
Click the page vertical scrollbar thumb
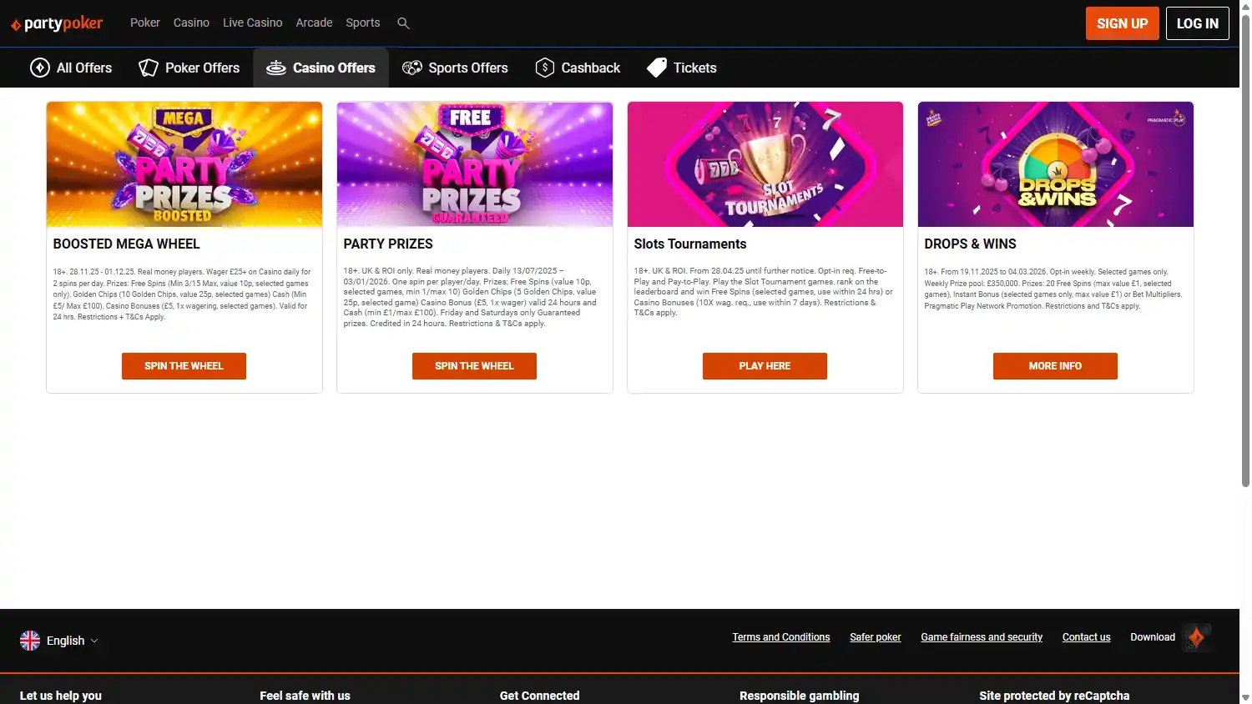point(1245,250)
